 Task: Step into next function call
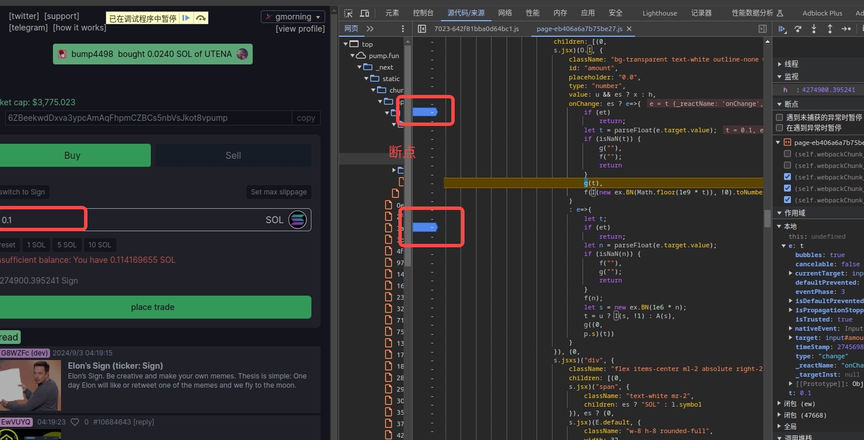pos(814,29)
